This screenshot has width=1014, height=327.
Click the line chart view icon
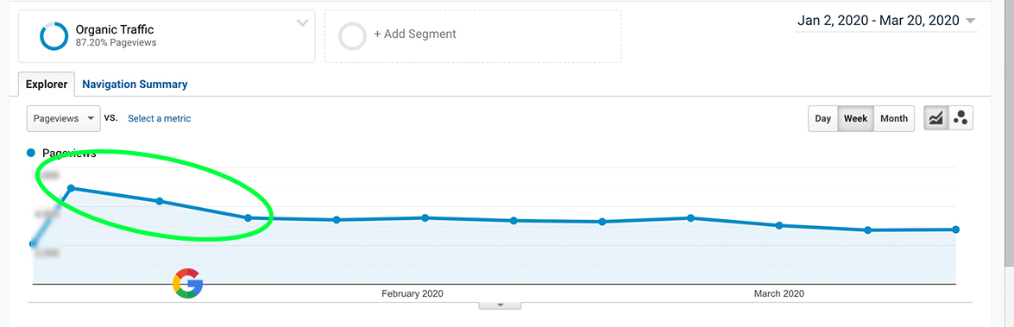click(935, 118)
